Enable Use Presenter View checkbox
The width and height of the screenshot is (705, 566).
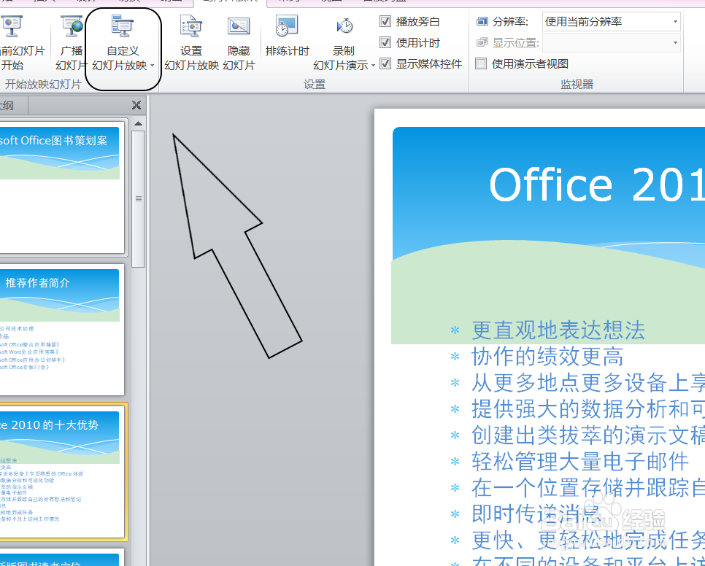click(481, 63)
